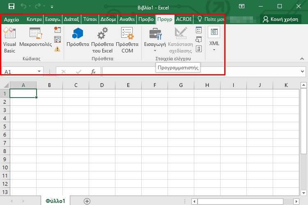Go to previous sheet arrow
This screenshot has height=205, width=308.
[11, 201]
